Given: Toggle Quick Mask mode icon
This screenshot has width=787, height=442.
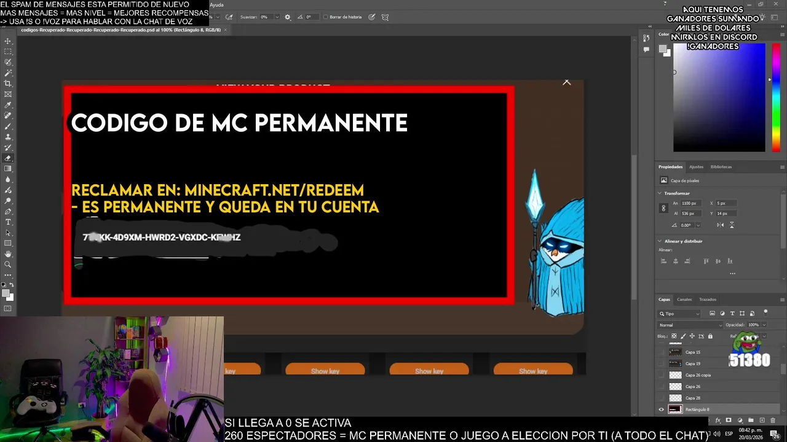Looking at the screenshot, I should click(x=8, y=309).
